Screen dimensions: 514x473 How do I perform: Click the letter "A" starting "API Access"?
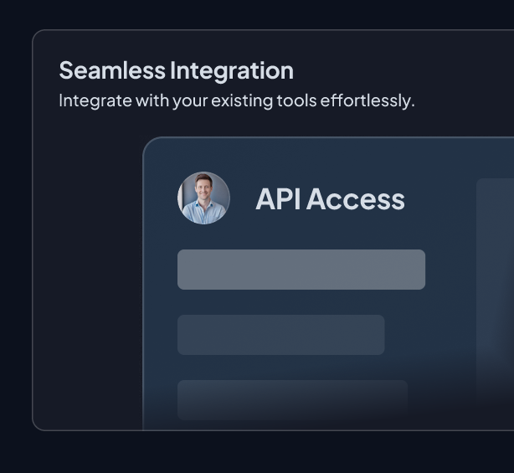[x=265, y=199]
